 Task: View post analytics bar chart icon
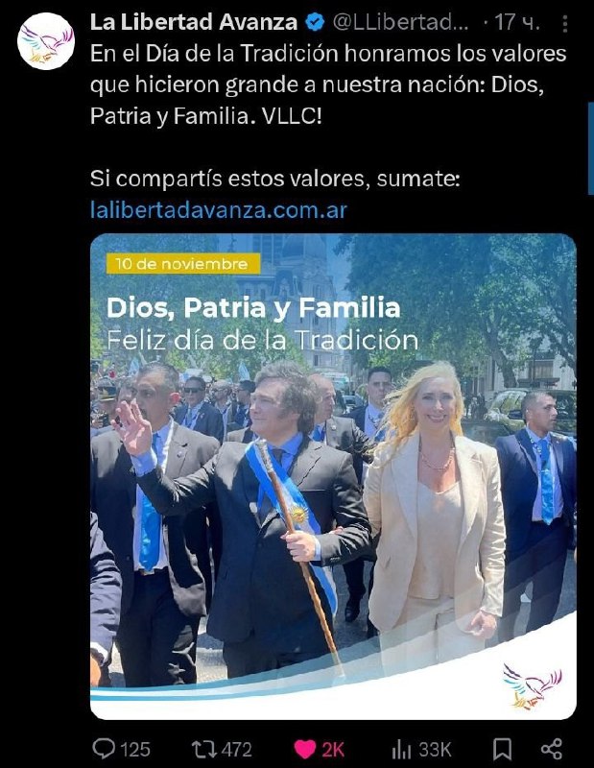tap(401, 749)
